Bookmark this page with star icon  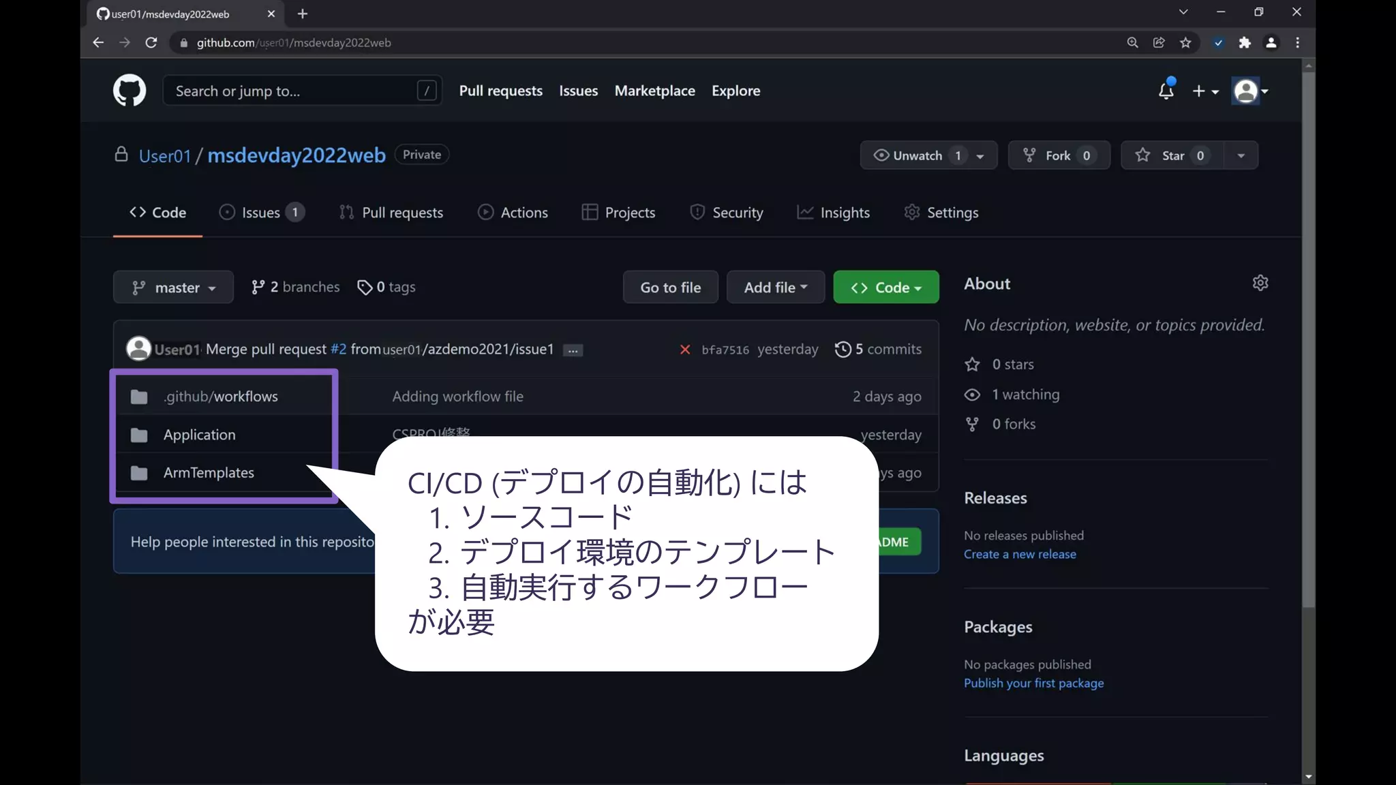point(1185,43)
